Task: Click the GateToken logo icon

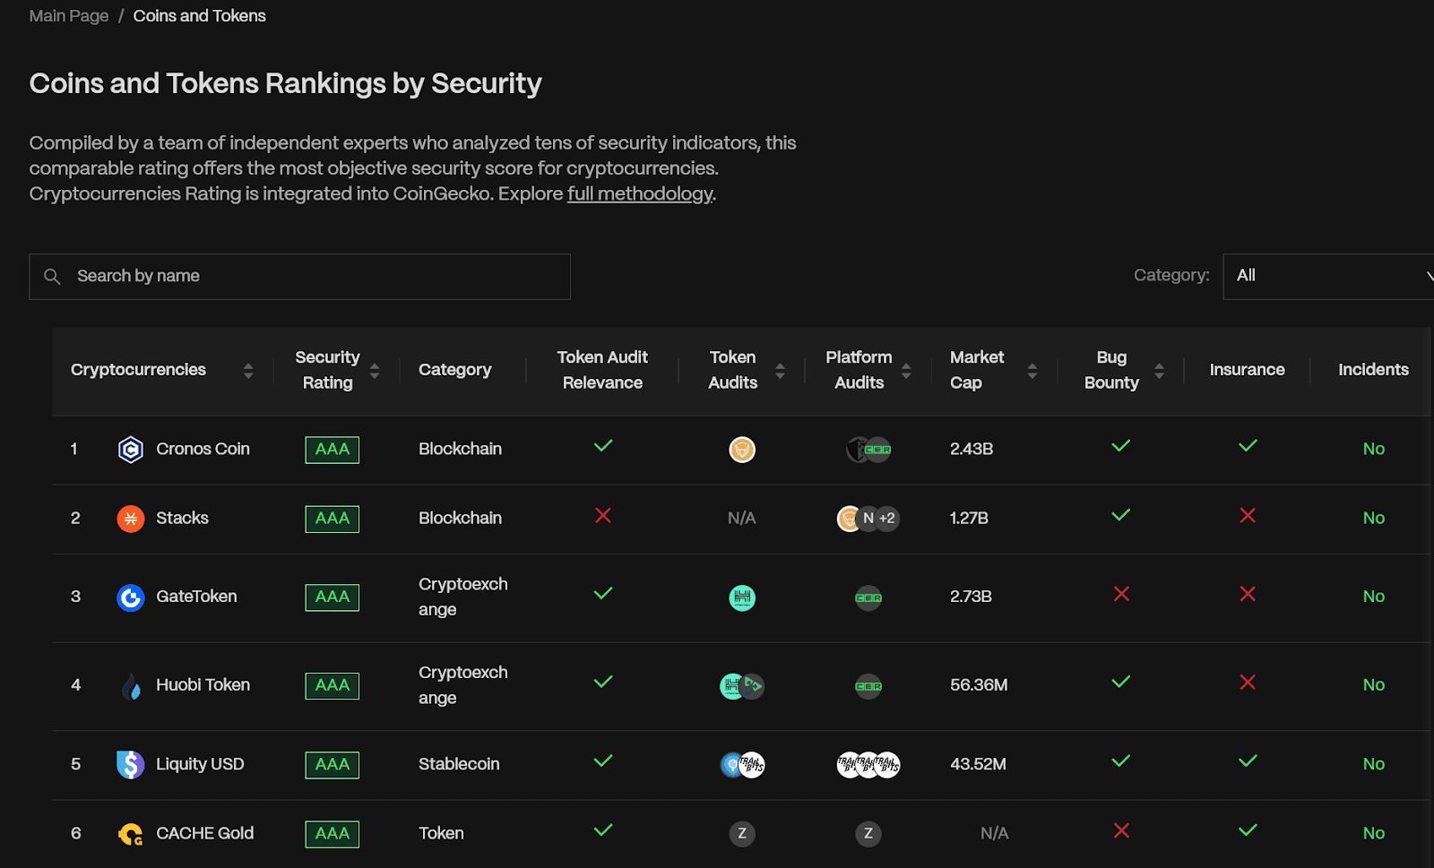Action: pos(131,597)
